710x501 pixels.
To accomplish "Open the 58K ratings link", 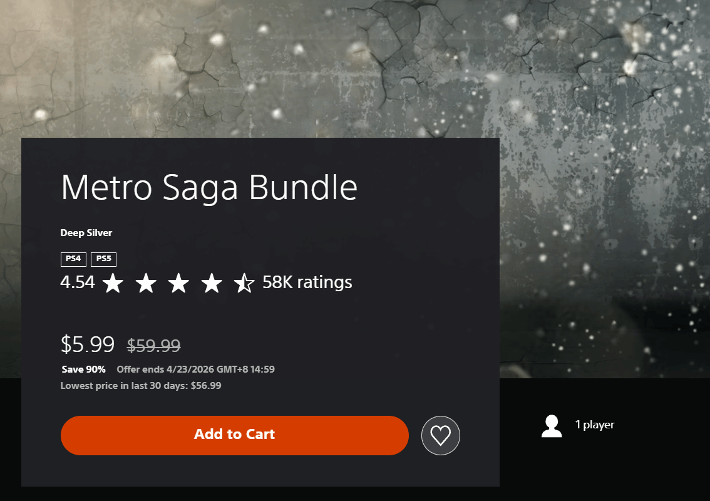I will point(307,282).
